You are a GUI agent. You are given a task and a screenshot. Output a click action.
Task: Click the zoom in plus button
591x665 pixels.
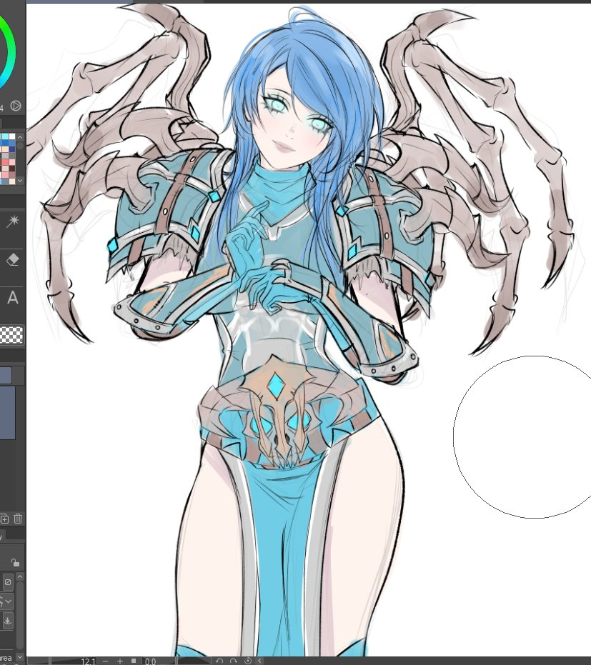tap(120, 661)
